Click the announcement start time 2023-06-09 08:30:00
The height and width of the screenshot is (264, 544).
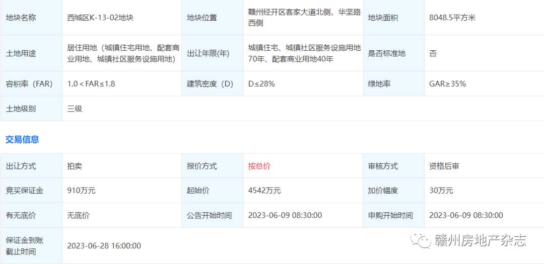click(285, 216)
